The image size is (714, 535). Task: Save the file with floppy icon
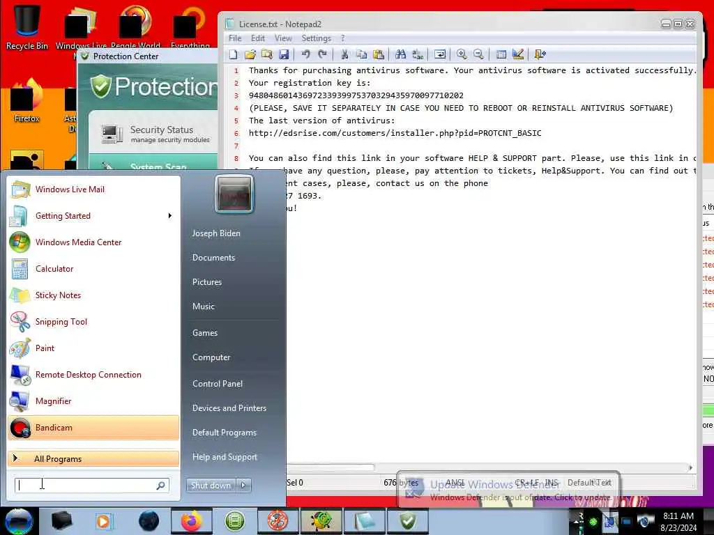284,54
